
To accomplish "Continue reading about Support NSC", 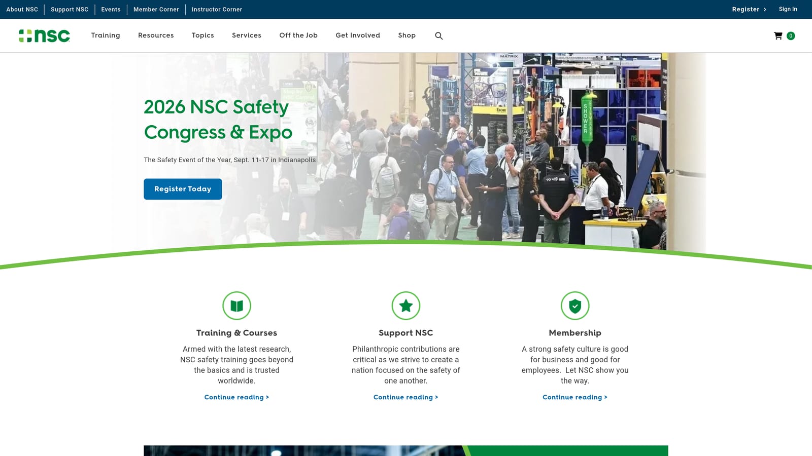I will click(x=406, y=397).
